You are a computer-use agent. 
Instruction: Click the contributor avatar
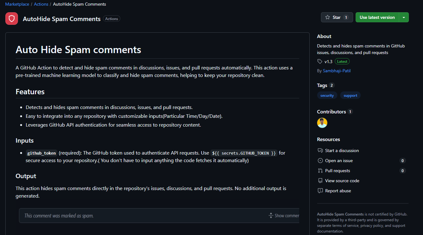[322, 123]
